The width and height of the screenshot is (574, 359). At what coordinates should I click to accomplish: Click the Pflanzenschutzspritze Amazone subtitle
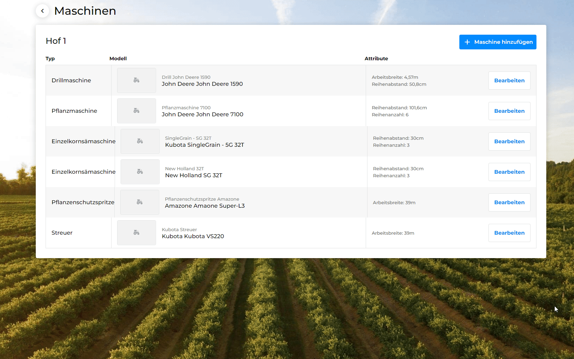[202, 199]
